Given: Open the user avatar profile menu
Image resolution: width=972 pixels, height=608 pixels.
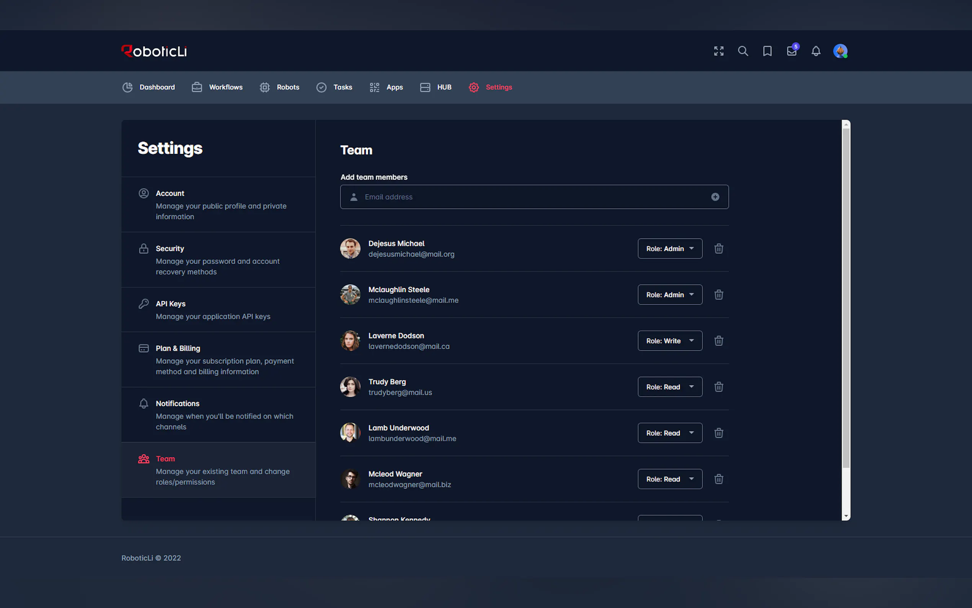Looking at the screenshot, I should click(840, 51).
